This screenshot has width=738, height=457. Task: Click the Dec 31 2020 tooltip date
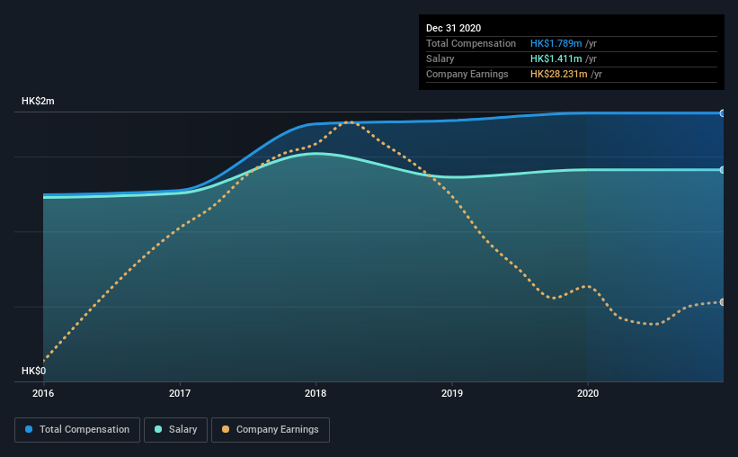[x=453, y=28]
